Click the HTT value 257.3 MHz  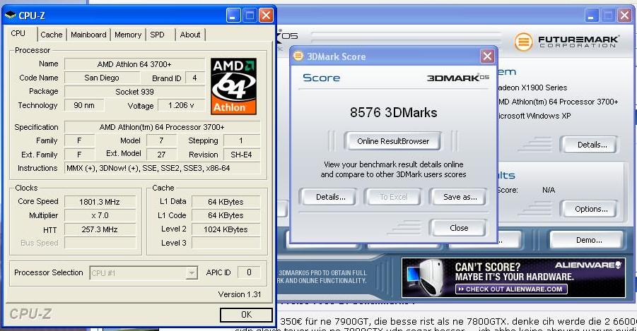pyautogui.click(x=100, y=229)
